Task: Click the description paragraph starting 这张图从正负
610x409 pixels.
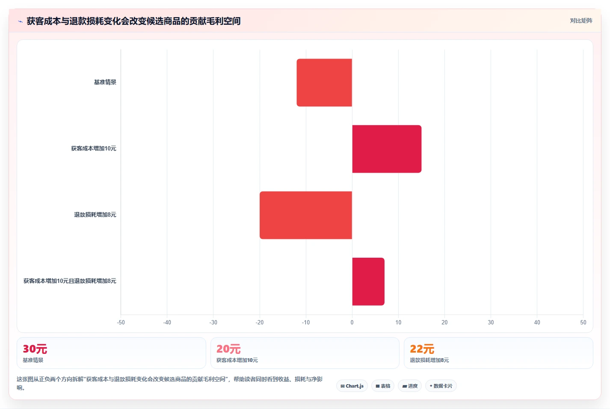Action: (x=170, y=383)
